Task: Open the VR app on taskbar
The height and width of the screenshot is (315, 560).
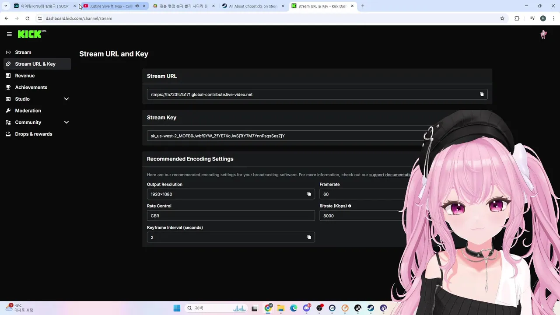Action: [332, 308]
